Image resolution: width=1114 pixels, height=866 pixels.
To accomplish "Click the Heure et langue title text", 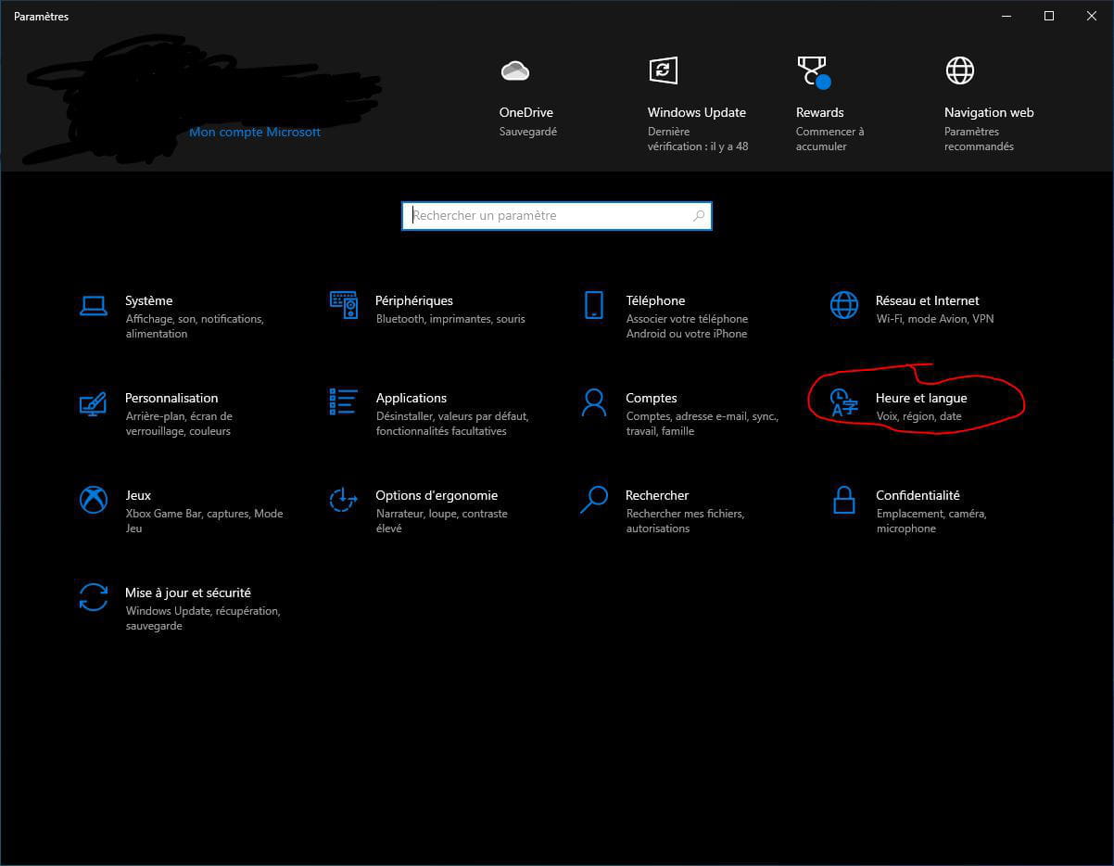I will tap(921, 398).
